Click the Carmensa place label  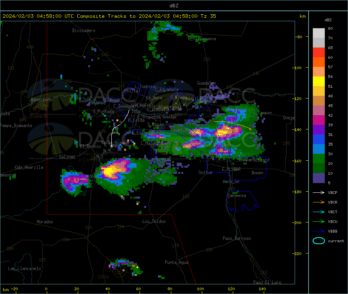point(237,195)
